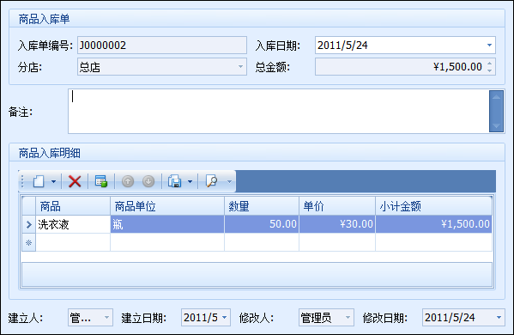Click the 入库单编号 field J0000002
Screen dimensions: 514x335
[162, 46]
